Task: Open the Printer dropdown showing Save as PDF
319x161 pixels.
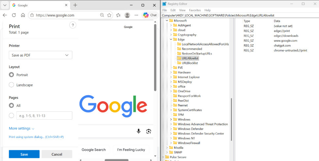Action: 41,55
